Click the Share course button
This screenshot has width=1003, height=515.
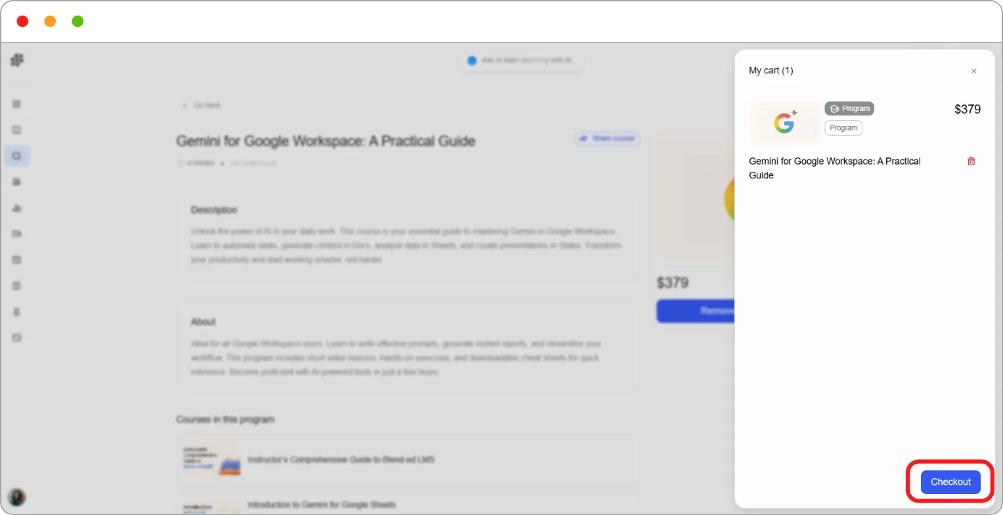tap(607, 138)
